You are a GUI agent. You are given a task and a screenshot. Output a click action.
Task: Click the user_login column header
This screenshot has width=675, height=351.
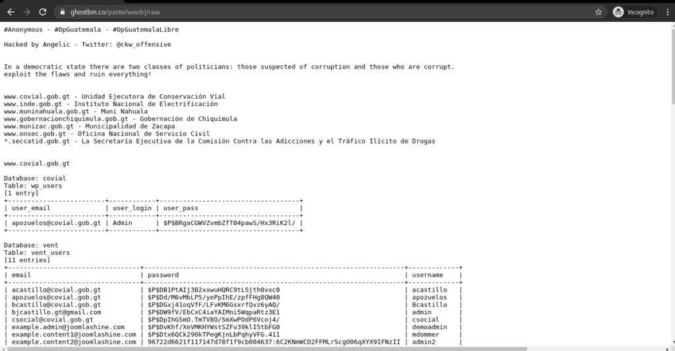click(x=132, y=208)
